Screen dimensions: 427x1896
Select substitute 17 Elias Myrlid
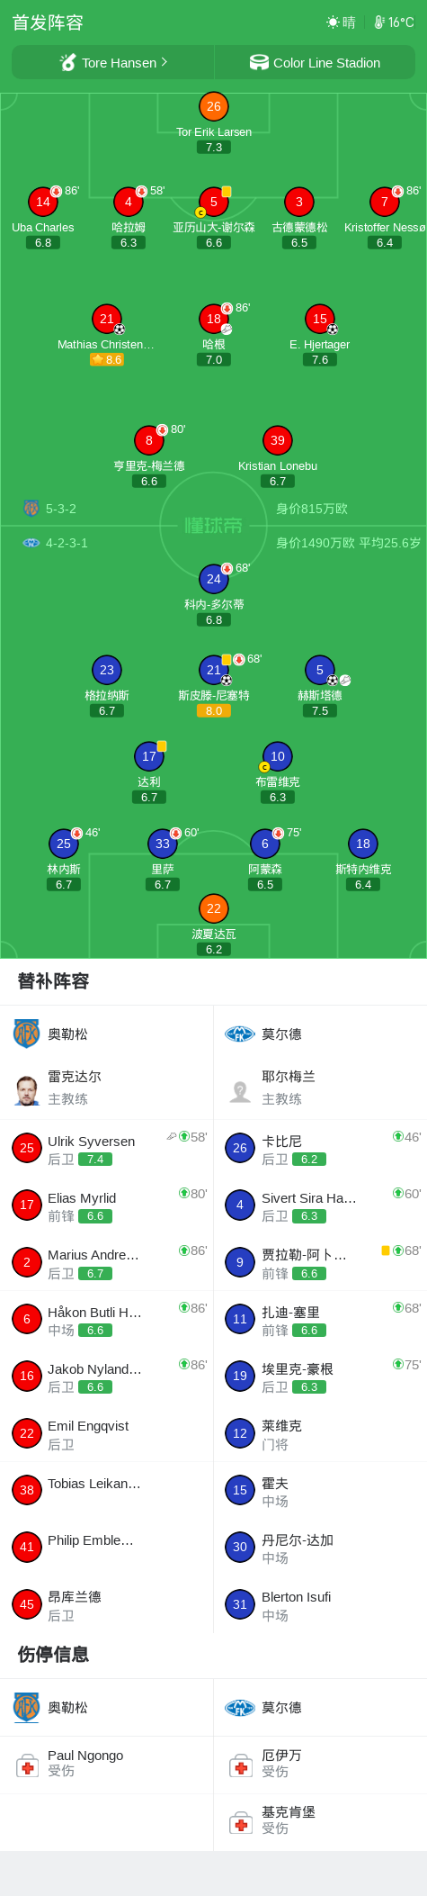coord(107,1205)
